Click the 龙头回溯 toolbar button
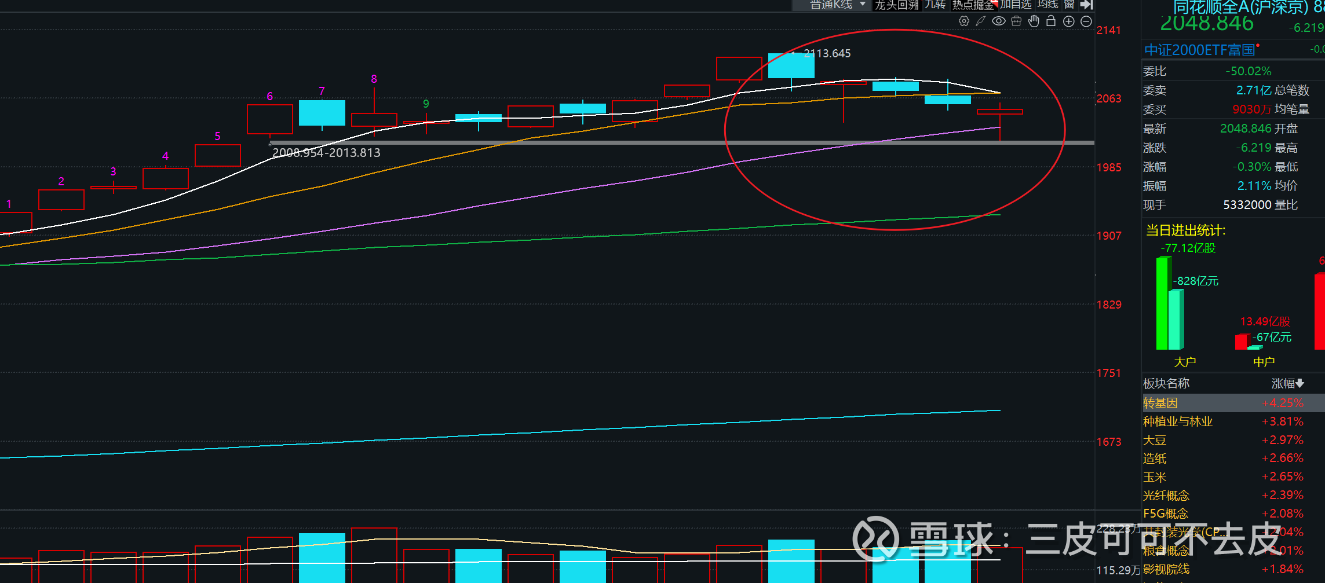This screenshot has height=583, width=1325. tap(897, 5)
